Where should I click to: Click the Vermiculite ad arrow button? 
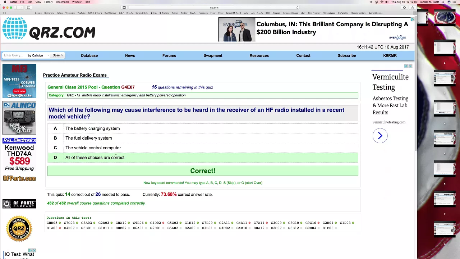coord(380,136)
